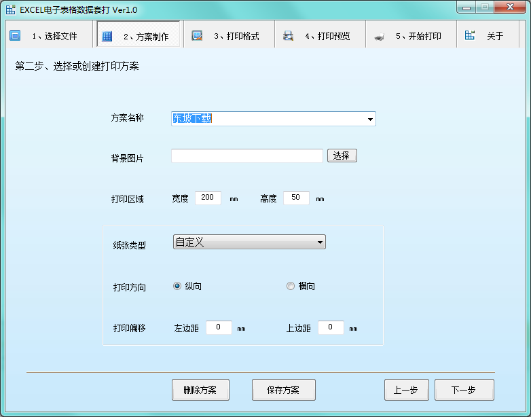
Task: Go to next step with 下一步
Action: (x=464, y=390)
